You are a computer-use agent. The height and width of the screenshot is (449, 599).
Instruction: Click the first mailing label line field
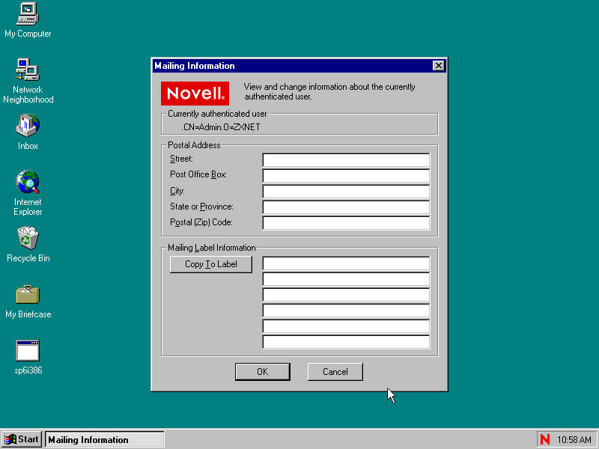(346, 263)
